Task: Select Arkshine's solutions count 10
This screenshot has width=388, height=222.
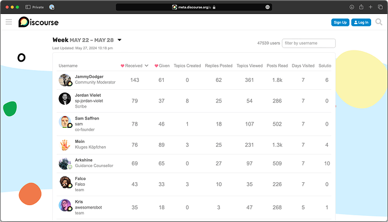Action: coord(327,163)
